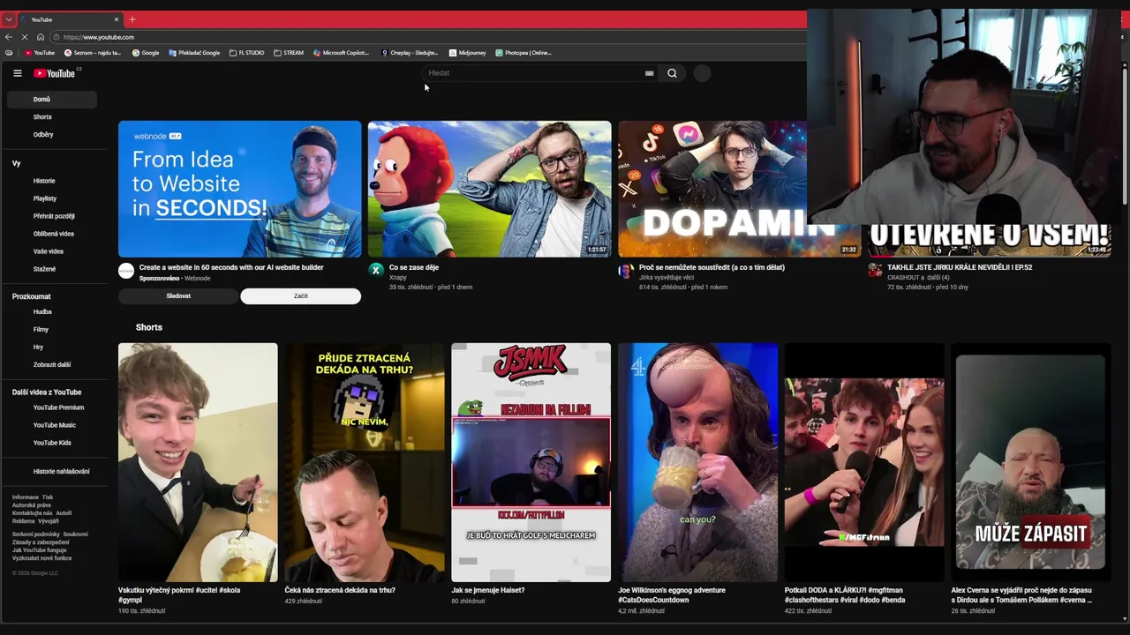Viewport: 1130px width, 635px height.
Task: Expand Zobrazit další in the sidebar
Action: [51, 365]
